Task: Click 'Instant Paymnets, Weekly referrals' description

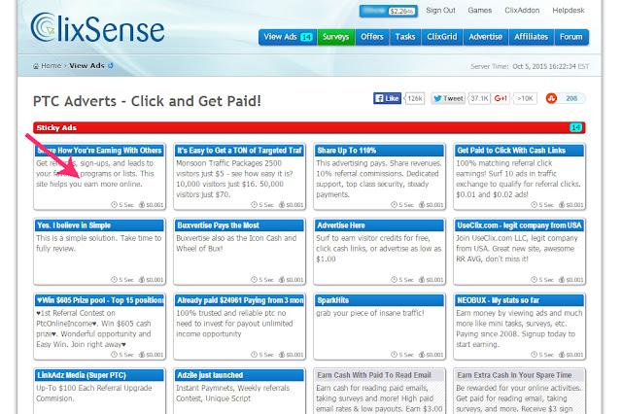Action: [233, 388]
